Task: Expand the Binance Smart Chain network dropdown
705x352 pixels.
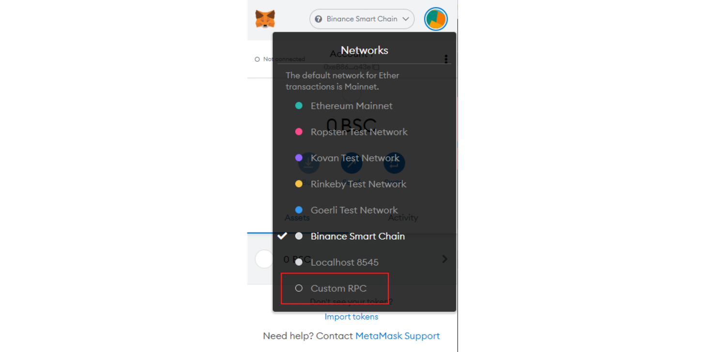Action: (x=362, y=19)
